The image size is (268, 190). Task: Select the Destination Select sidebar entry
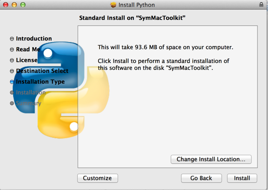point(42,71)
